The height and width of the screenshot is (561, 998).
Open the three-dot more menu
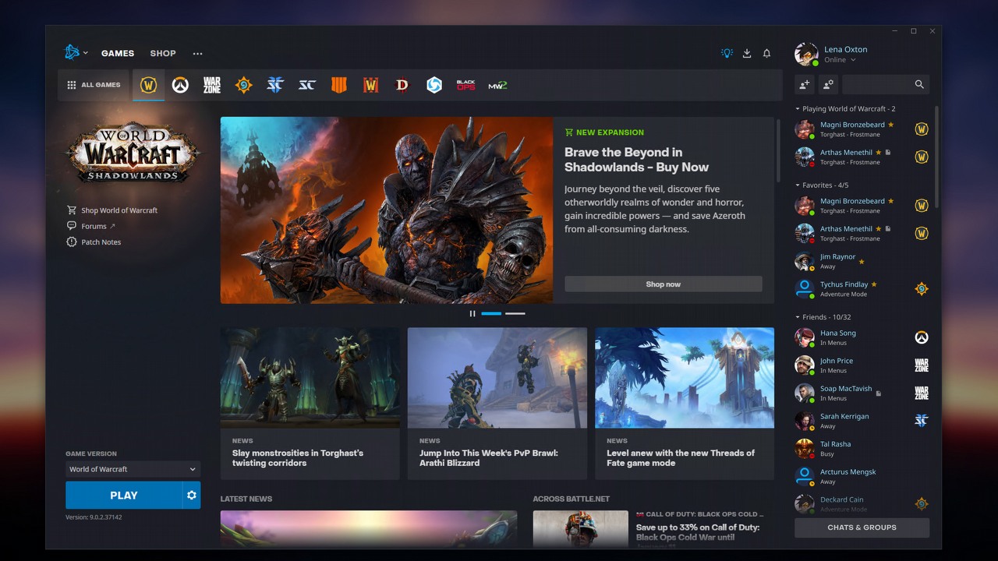point(197,54)
